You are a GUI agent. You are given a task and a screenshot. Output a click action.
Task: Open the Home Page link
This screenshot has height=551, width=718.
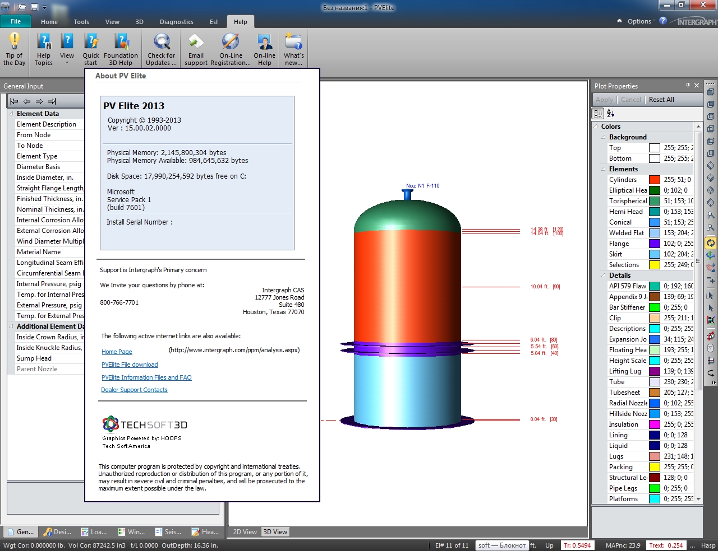tap(117, 352)
